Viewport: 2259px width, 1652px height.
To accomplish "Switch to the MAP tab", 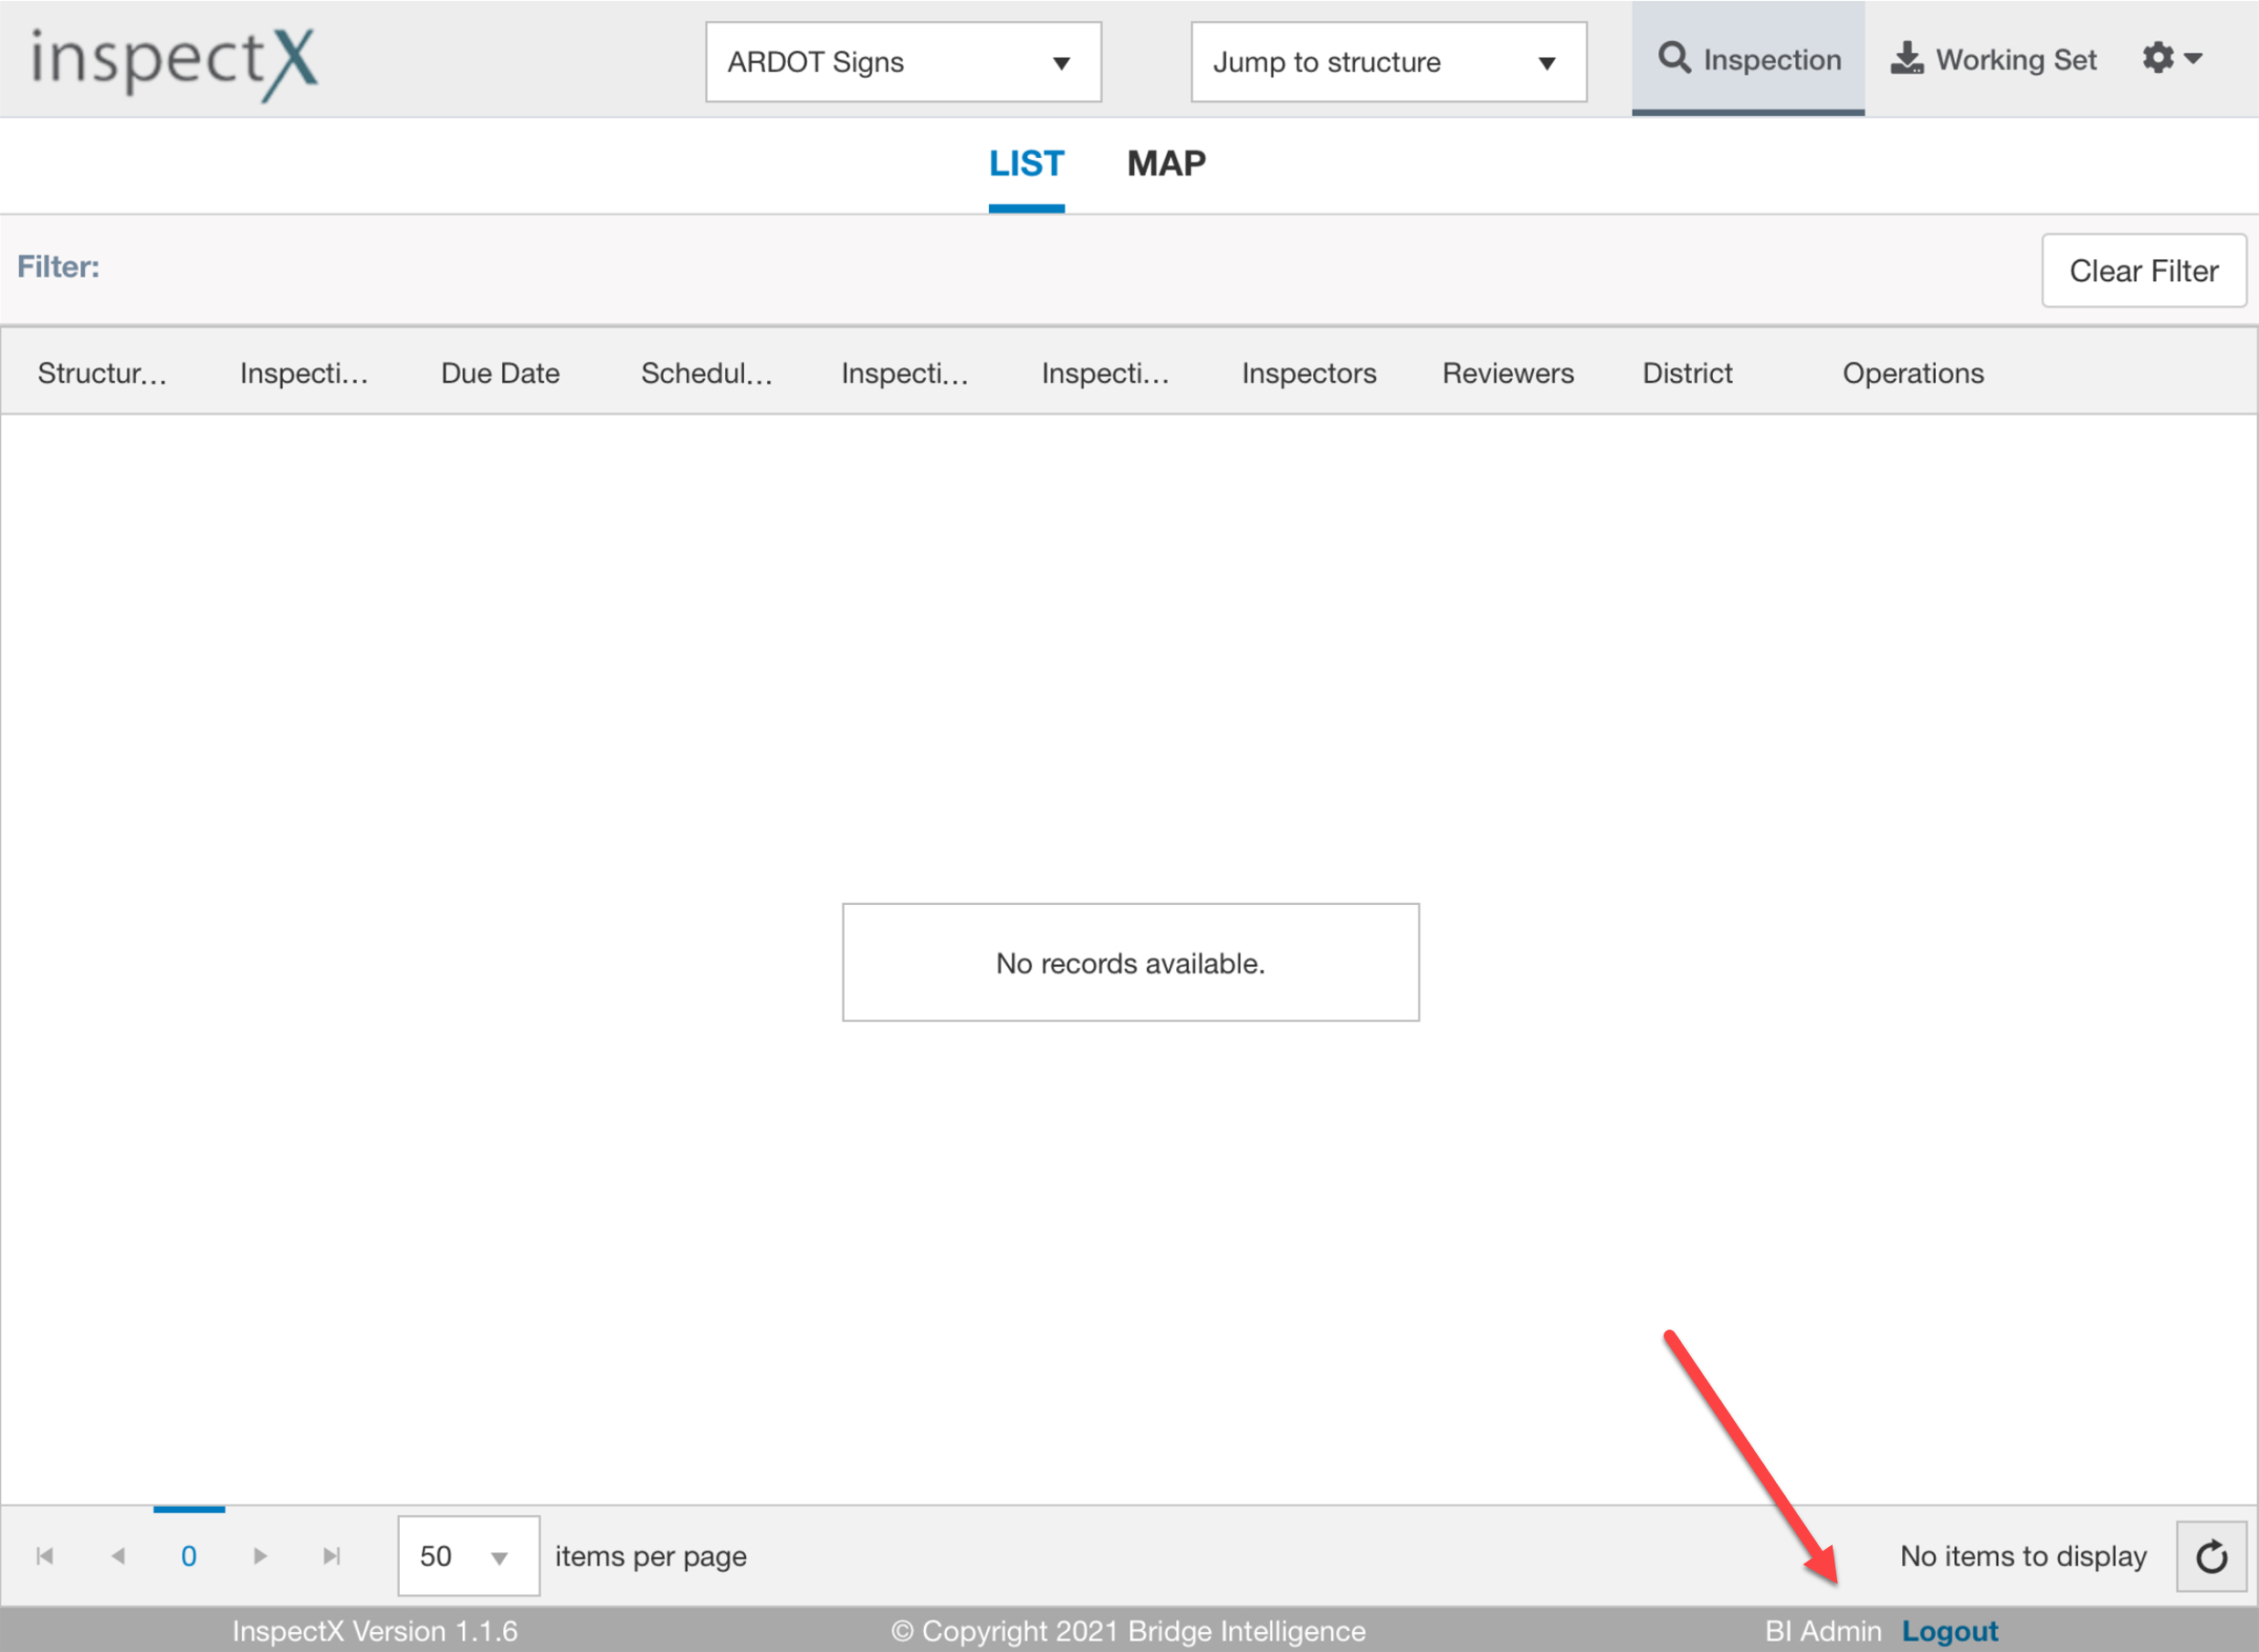I will [x=1166, y=163].
